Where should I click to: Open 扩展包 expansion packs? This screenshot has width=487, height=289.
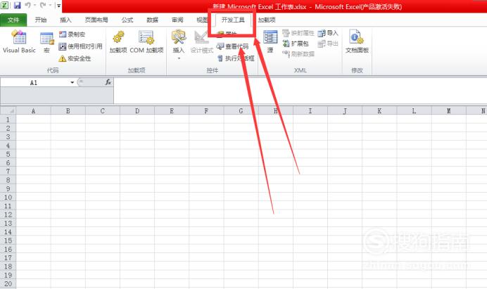pos(296,44)
